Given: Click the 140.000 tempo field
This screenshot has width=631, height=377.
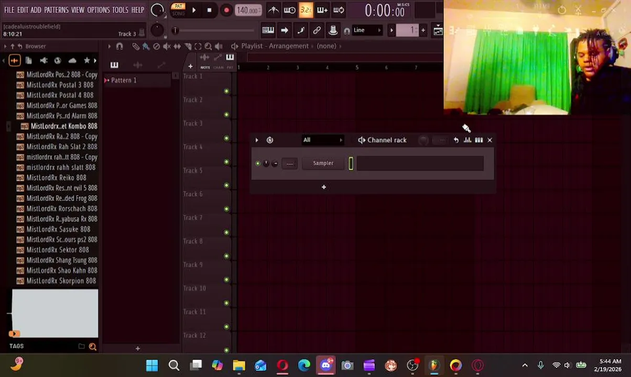Looking at the screenshot, I should pos(247,10).
